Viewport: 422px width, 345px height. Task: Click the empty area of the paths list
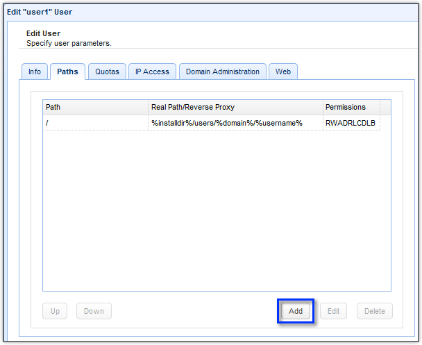click(x=217, y=208)
